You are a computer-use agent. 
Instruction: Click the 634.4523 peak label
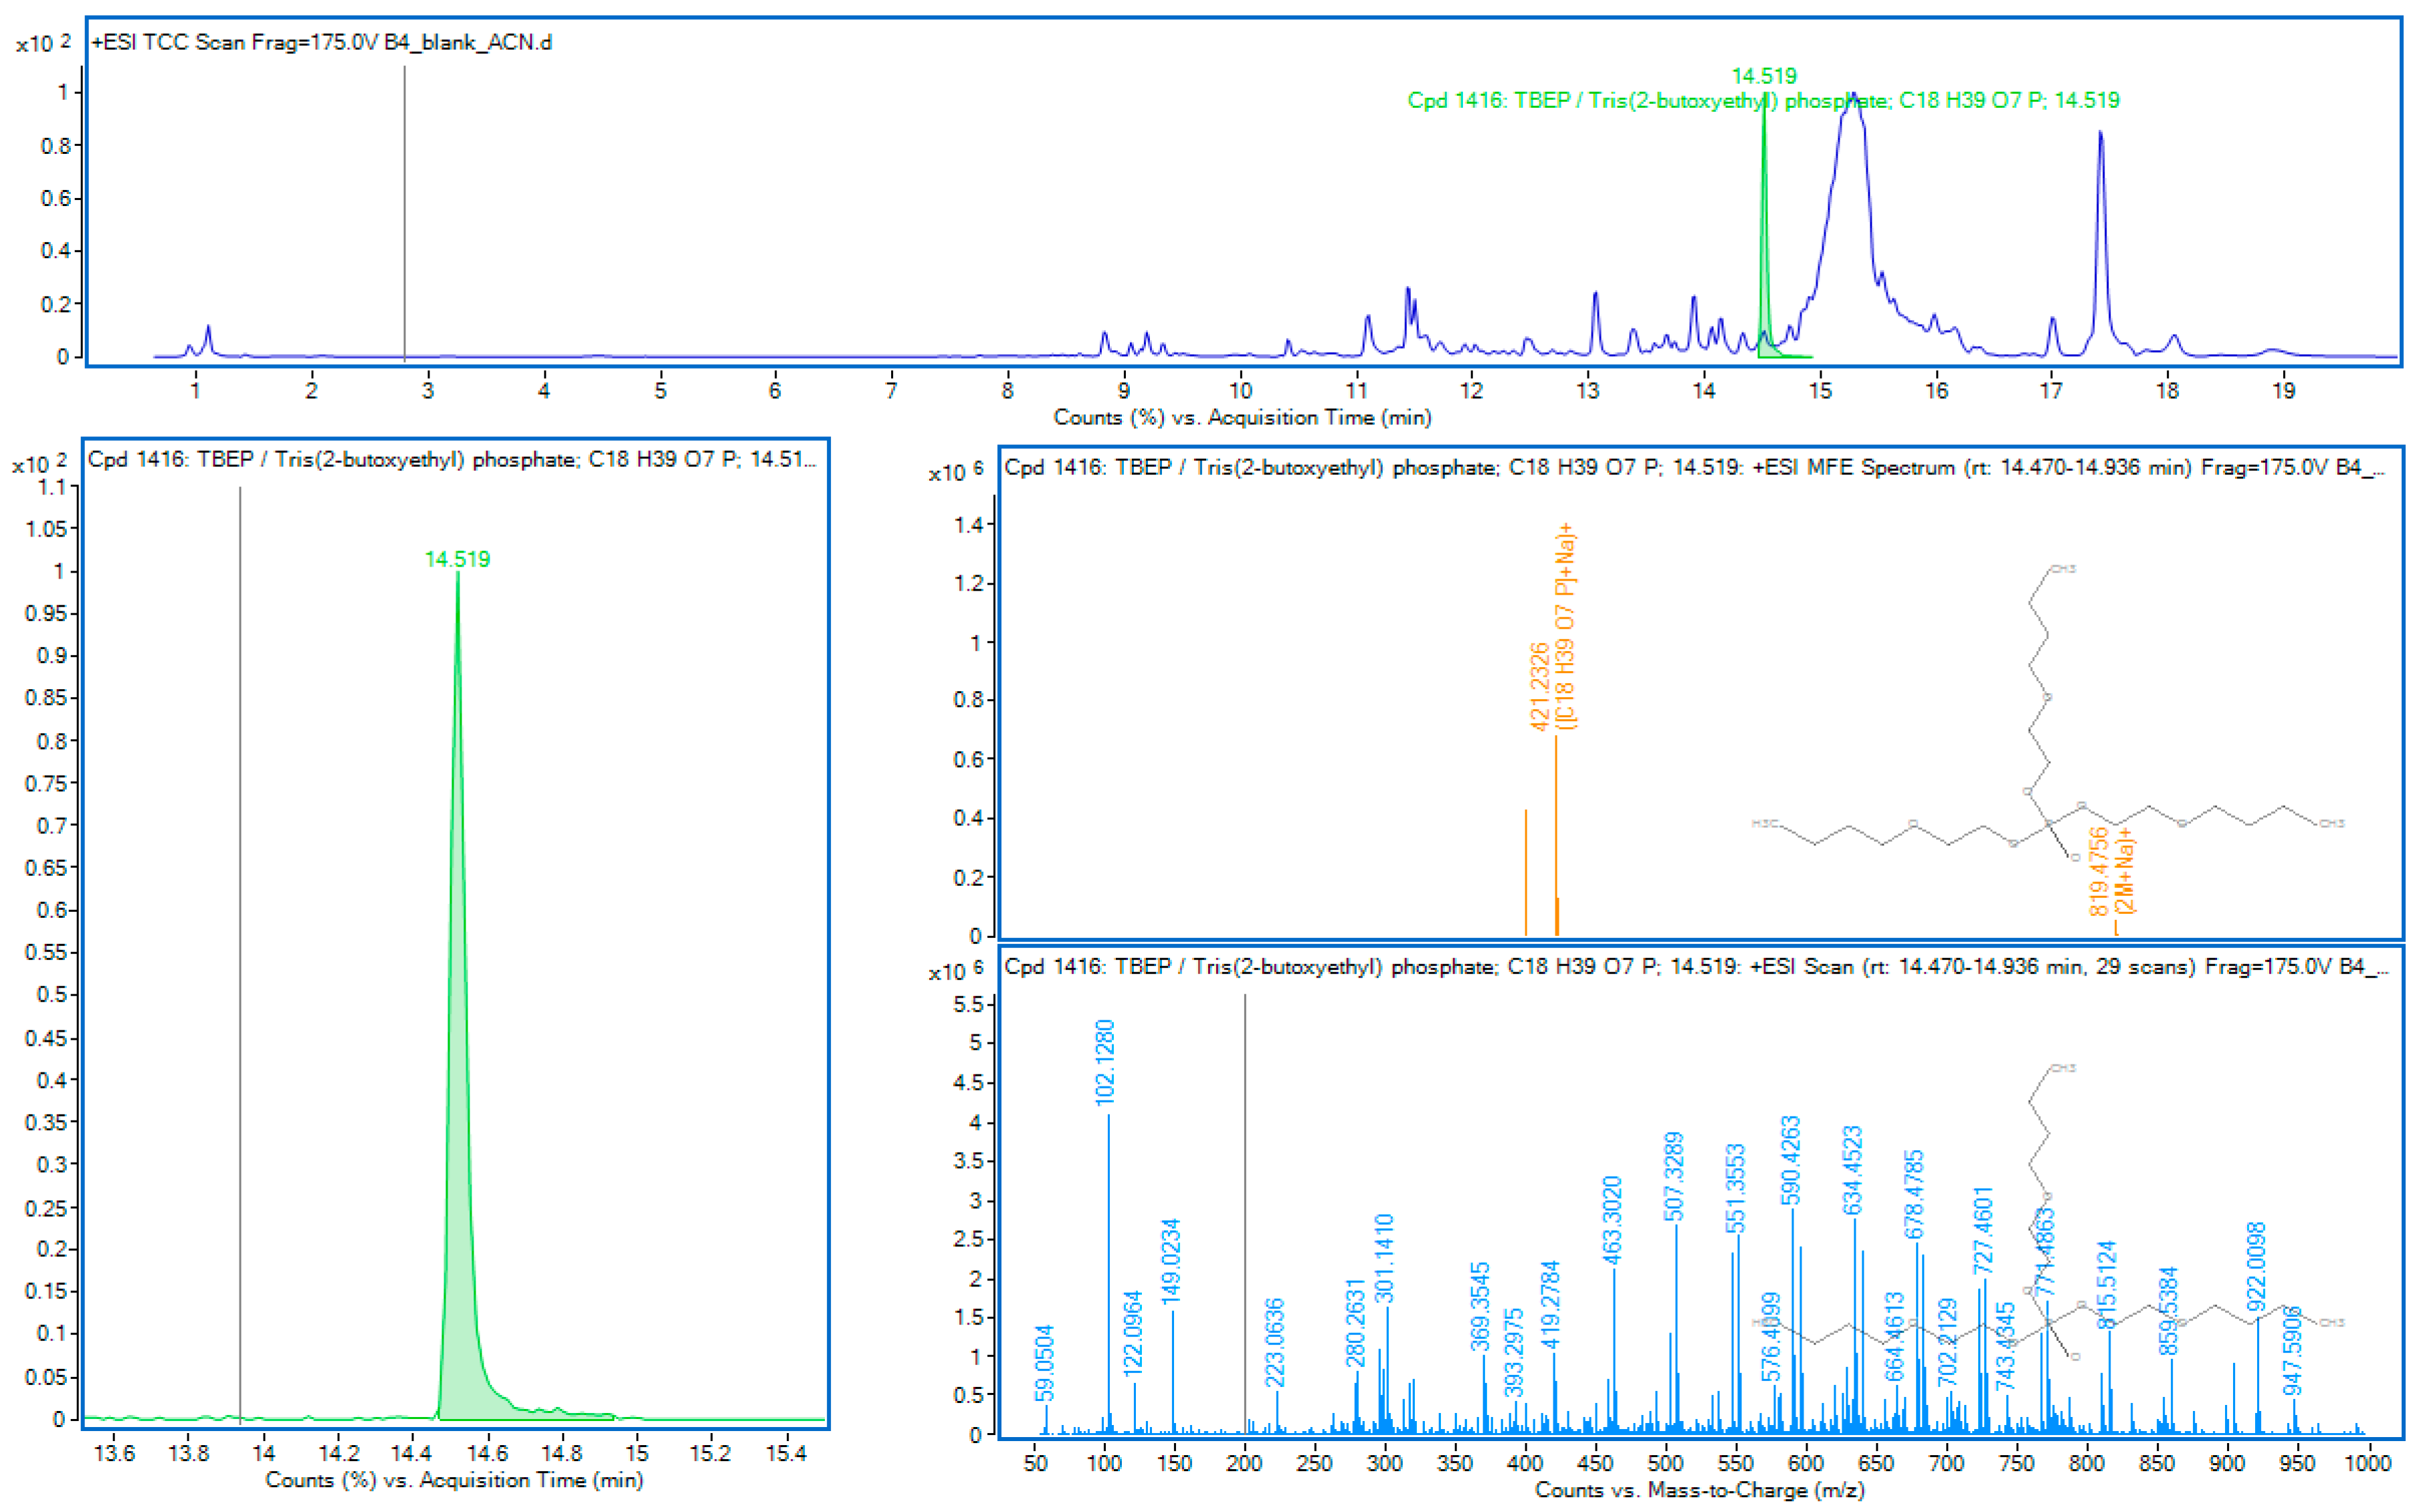click(x=1852, y=1170)
